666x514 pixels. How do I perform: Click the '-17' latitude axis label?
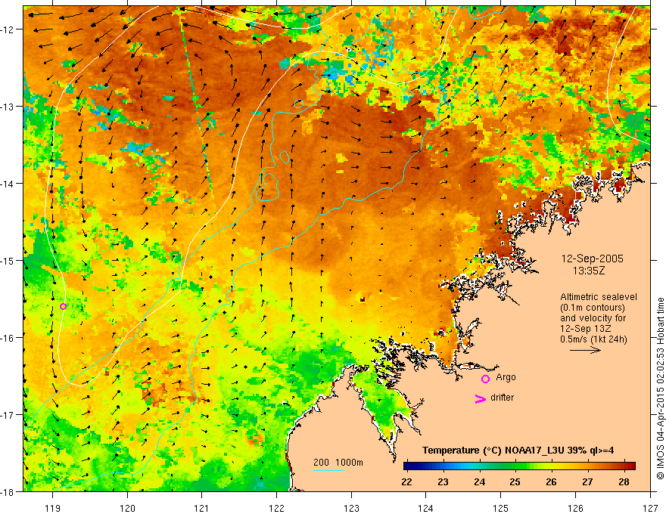coord(8,414)
